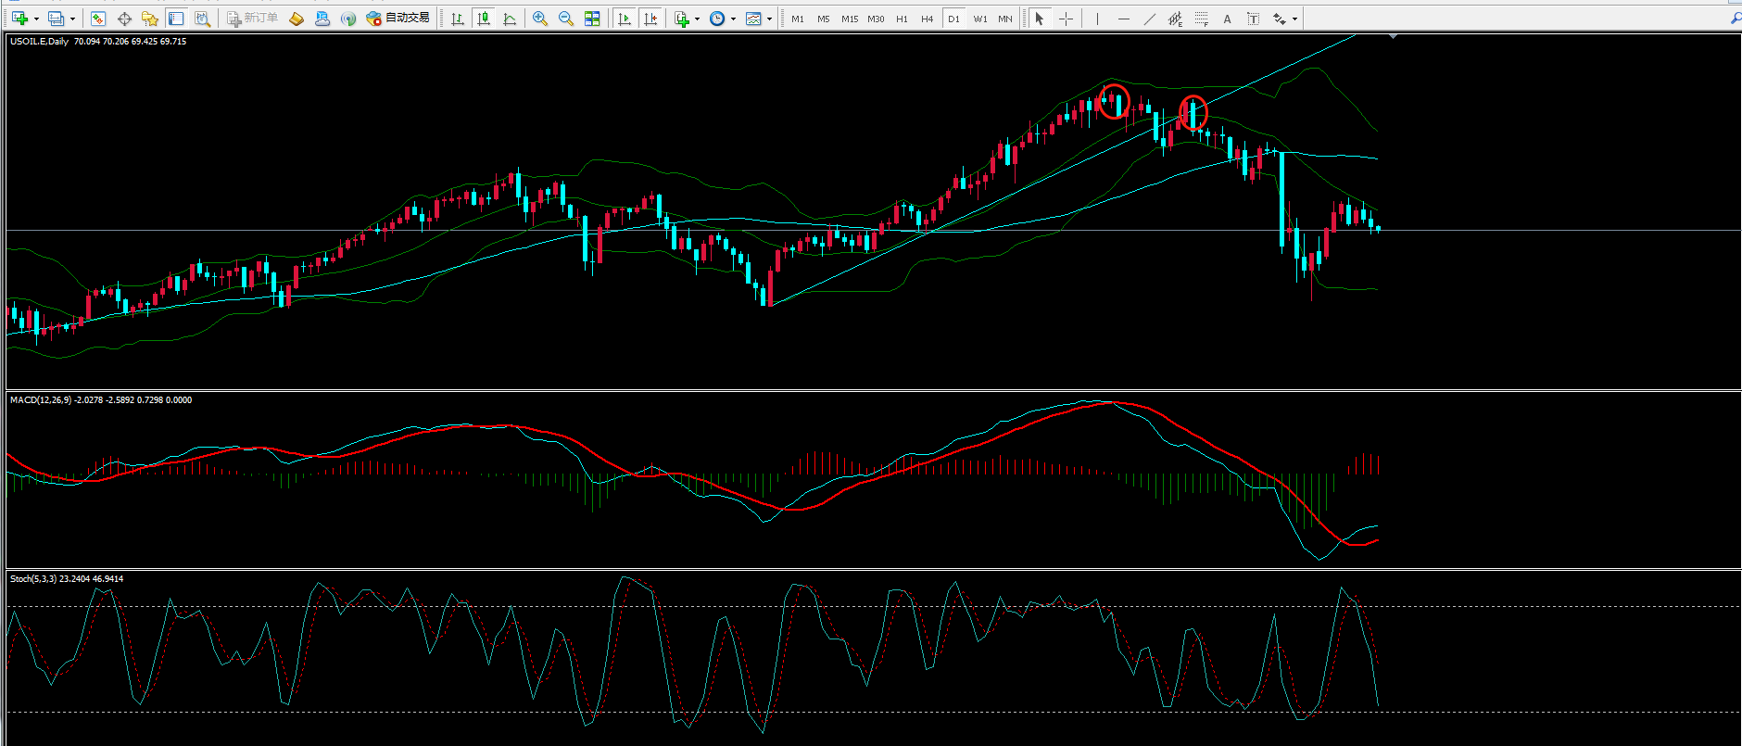Switch chart to bar chart mode
1742x746 pixels.
(x=458, y=19)
